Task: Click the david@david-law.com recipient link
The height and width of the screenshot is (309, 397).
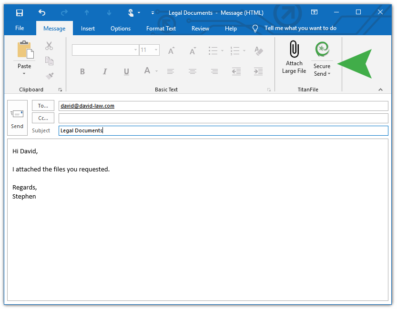Action: tap(87, 106)
